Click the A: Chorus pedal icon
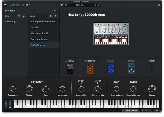Image resolution: width=164 pixels, height=117 pixels. coord(70,69)
